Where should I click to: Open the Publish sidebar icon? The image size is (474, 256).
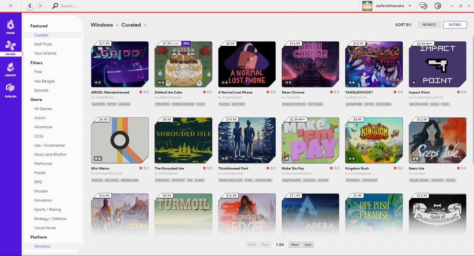(x=11, y=91)
